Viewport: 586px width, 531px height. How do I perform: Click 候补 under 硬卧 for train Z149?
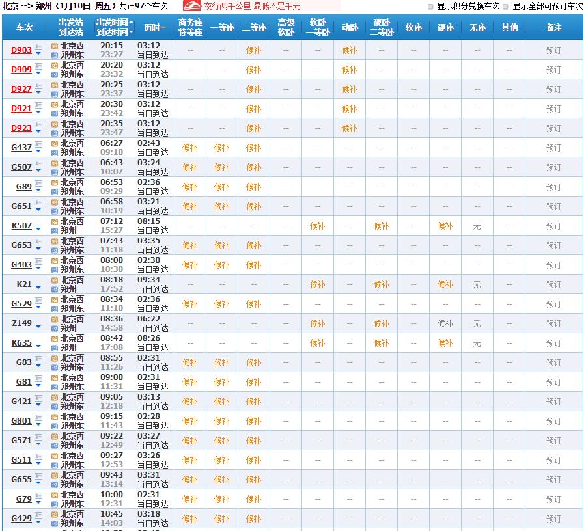pos(381,324)
